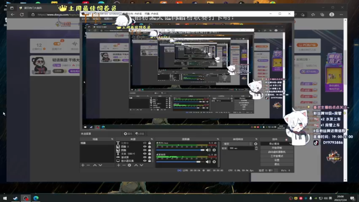The height and width of the screenshot is (202, 359).
Task: Open the Edge tab actions icon
Action: pos(12,8)
